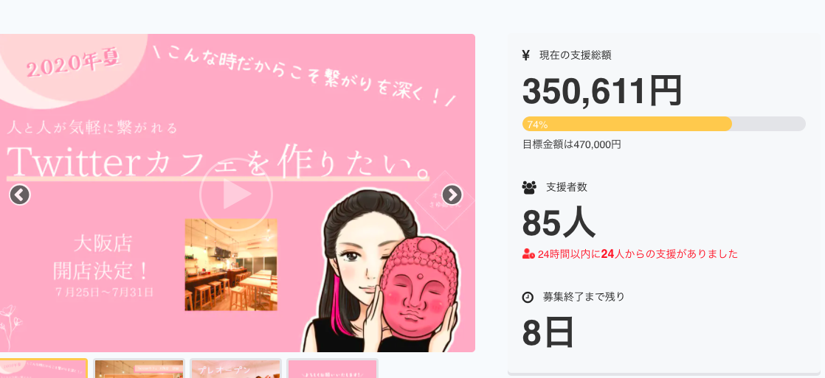Advance to the next slide arrow
Screen dimensions: 825x378
point(452,195)
